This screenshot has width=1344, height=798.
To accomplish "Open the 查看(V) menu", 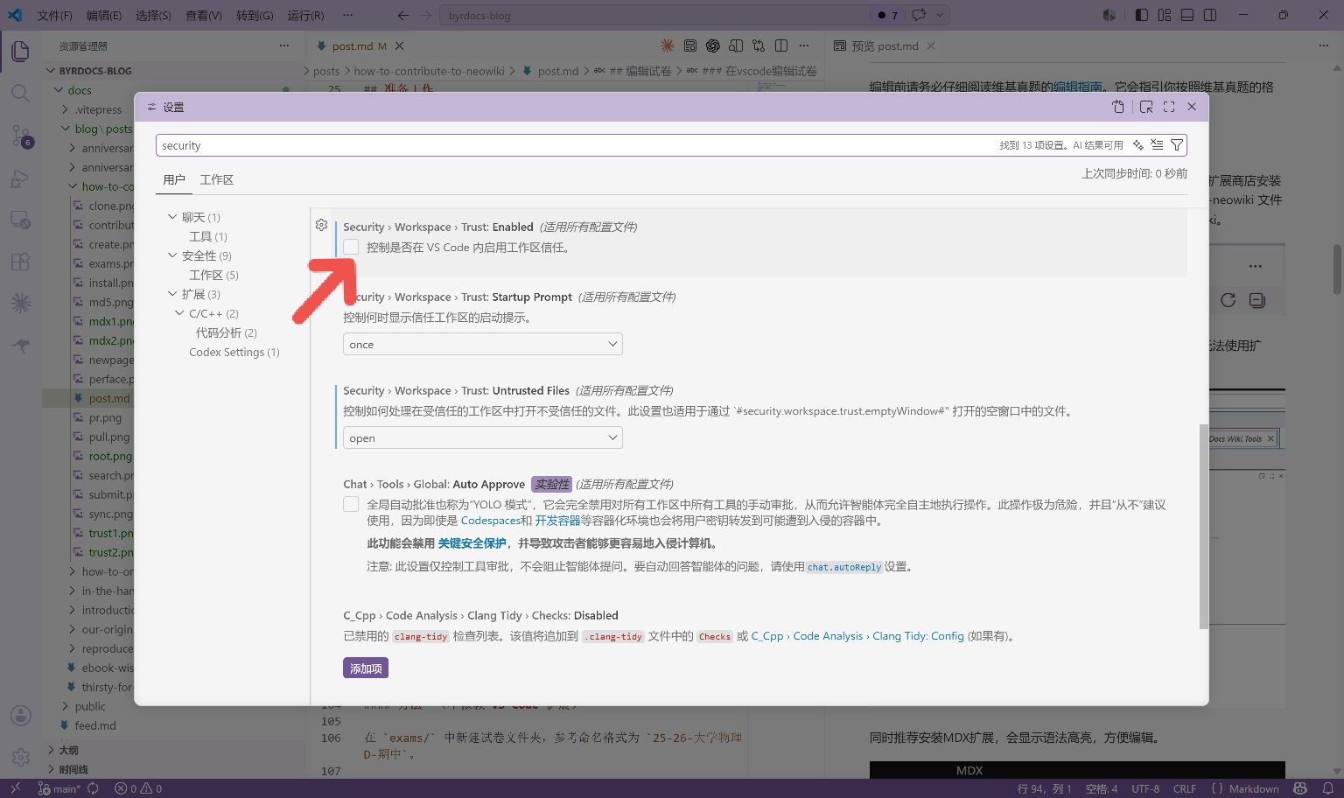I will click(x=204, y=15).
